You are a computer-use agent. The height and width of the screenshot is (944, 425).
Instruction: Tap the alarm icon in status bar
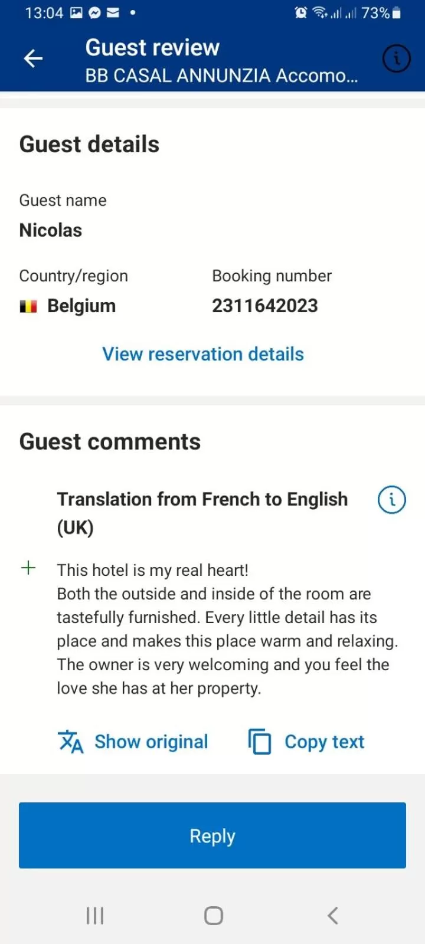(300, 12)
